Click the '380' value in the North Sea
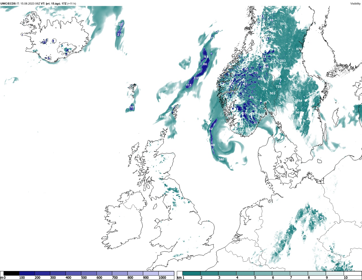The width and height of the screenshot is (362, 280). (221, 159)
